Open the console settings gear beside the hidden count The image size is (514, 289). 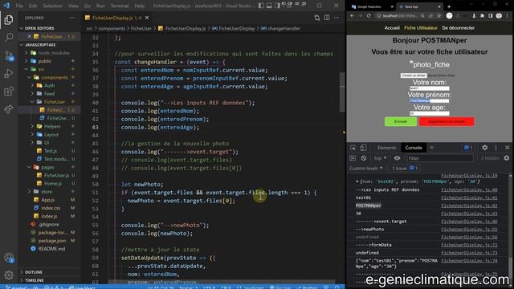pyautogui.click(x=507, y=158)
